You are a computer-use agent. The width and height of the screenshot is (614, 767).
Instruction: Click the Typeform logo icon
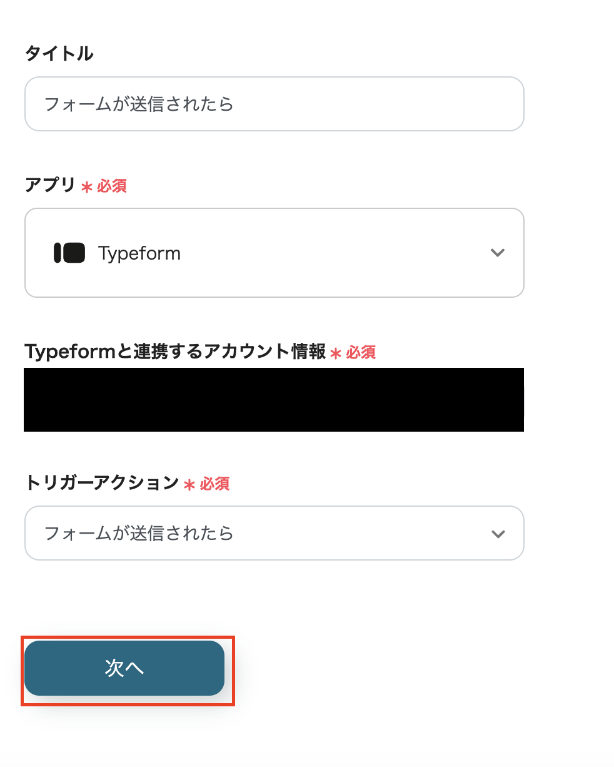coord(69,253)
